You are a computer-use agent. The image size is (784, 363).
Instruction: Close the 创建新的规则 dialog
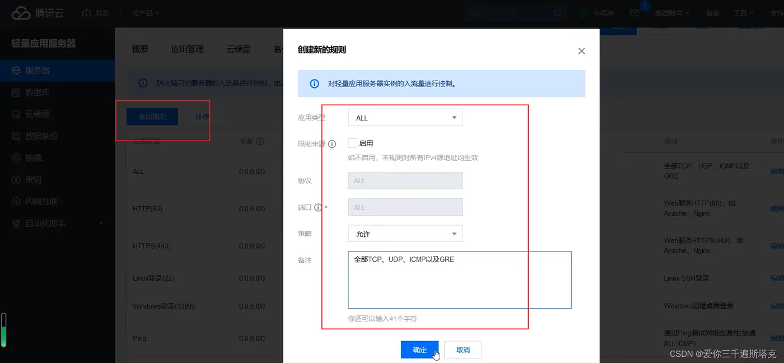(x=581, y=51)
